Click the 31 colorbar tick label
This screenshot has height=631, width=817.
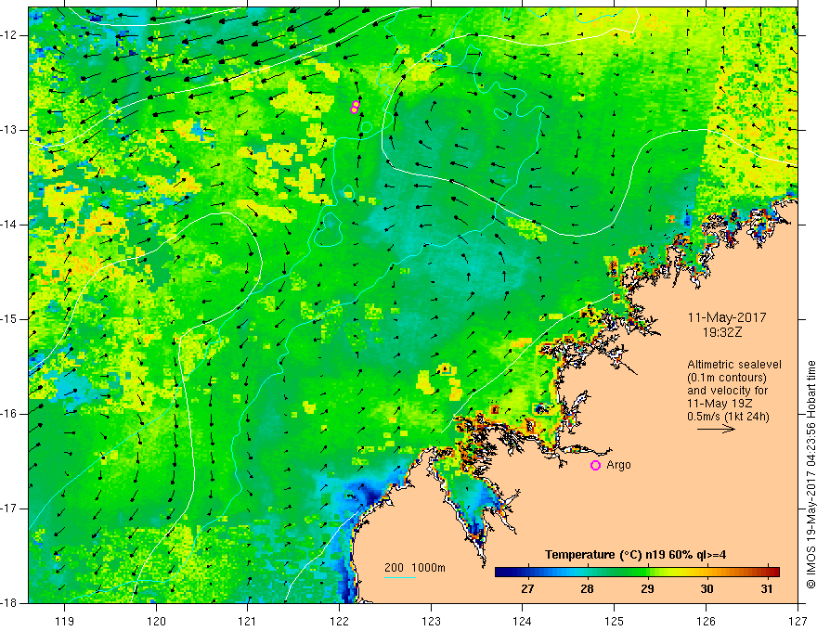(766, 589)
